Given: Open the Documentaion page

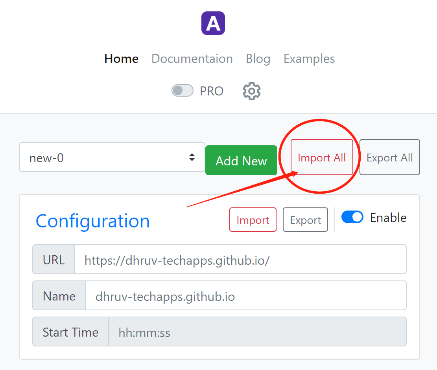Looking at the screenshot, I should (x=192, y=59).
